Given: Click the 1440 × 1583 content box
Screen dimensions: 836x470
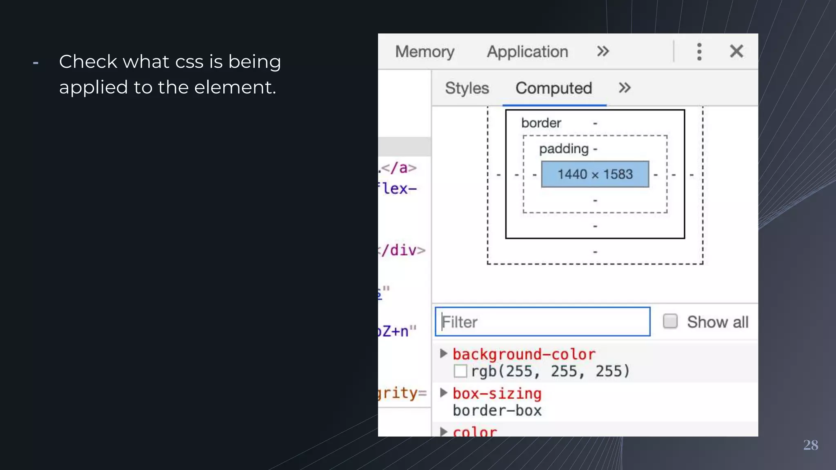Looking at the screenshot, I should pos(595,174).
